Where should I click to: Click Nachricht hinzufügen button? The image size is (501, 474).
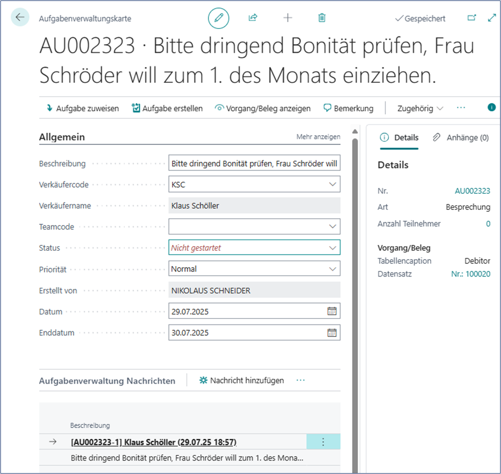pos(241,381)
